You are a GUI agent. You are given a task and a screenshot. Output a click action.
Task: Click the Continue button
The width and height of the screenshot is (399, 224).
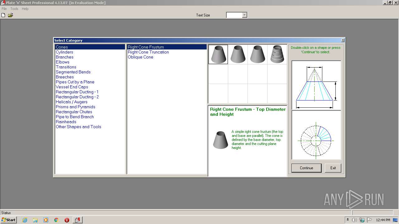[x=306, y=168]
